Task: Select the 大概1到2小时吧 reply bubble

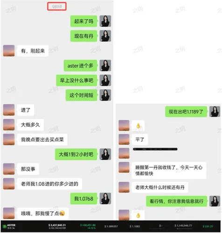Action: coord(76,154)
